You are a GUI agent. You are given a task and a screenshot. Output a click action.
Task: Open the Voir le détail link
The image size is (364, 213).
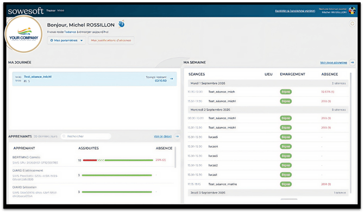pyautogui.click(x=163, y=136)
